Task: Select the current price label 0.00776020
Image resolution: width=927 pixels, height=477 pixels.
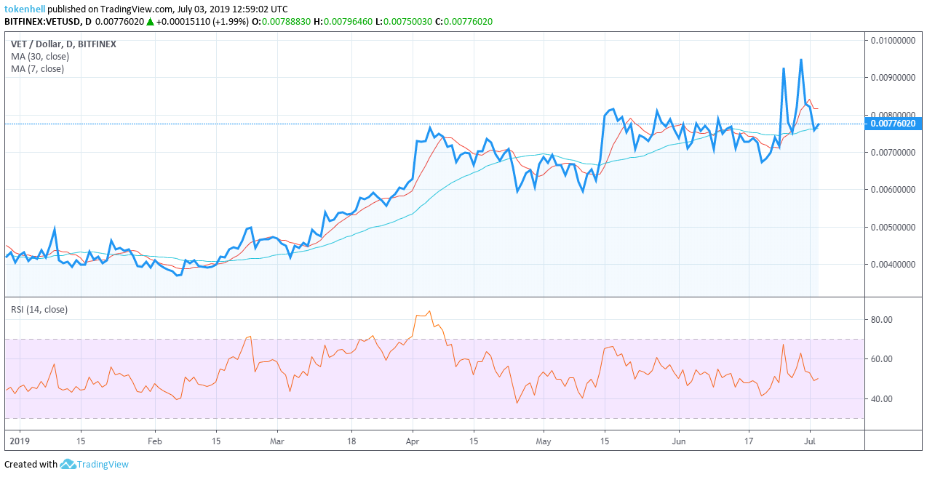Action: pyautogui.click(x=893, y=124)
